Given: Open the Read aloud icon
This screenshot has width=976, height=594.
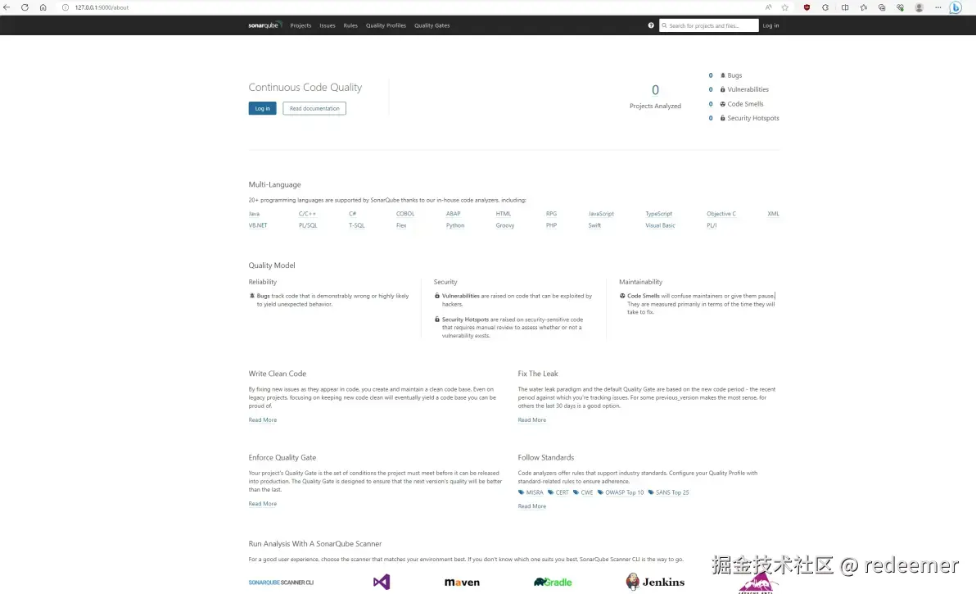Looking at the screenshot, I should [769, 7].
